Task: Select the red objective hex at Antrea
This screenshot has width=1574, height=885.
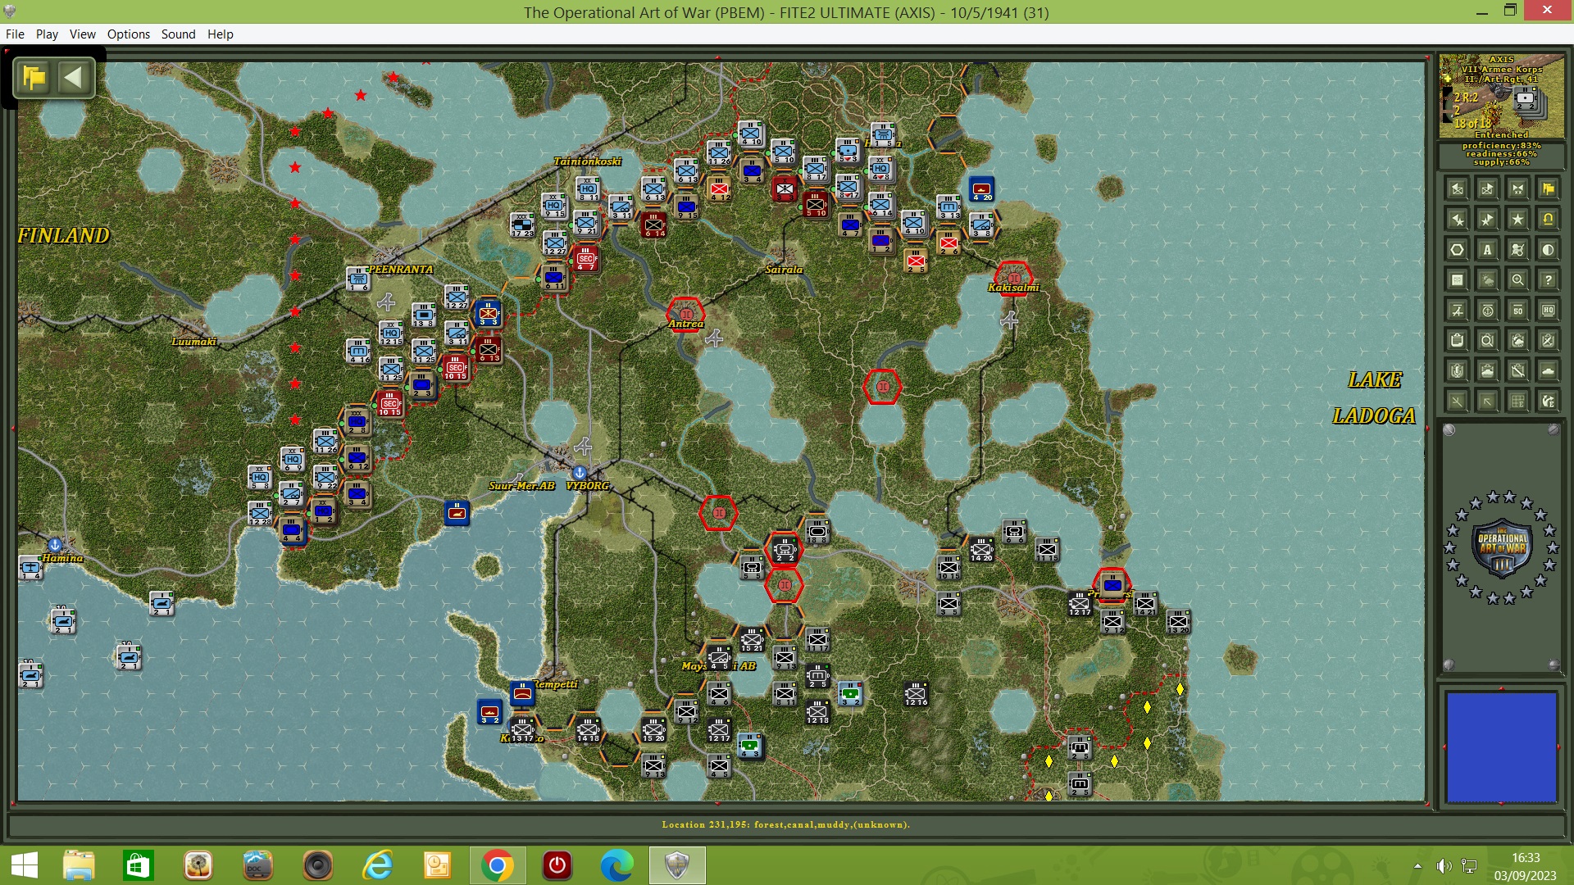Action: tap(686, 313)
